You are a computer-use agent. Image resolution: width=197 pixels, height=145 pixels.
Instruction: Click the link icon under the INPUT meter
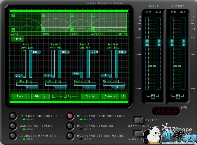tap(153, 96)
